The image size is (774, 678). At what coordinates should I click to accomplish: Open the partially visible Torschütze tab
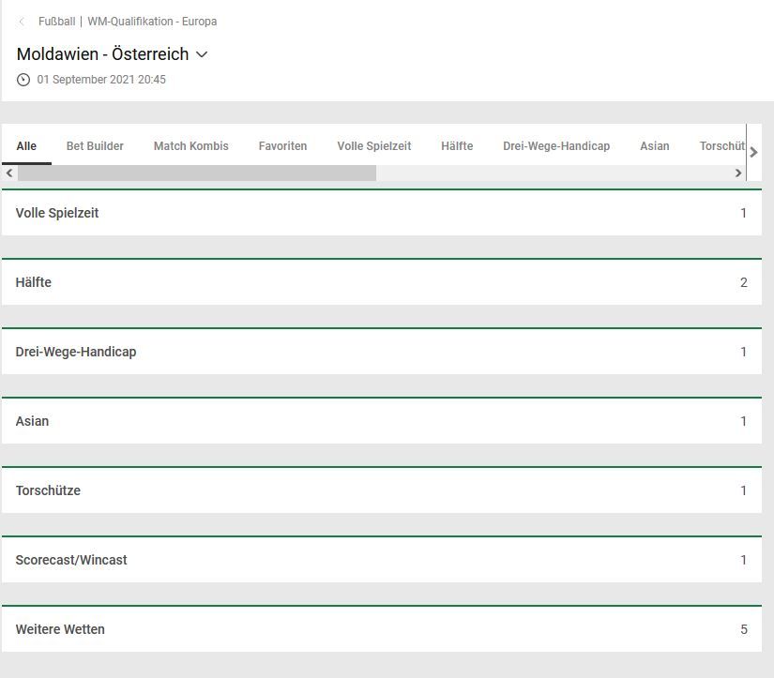click(x=722, y=146)
